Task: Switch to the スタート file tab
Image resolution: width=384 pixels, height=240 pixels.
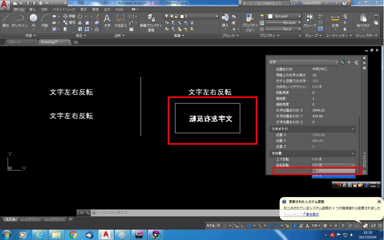Action: tap(15, 42)
